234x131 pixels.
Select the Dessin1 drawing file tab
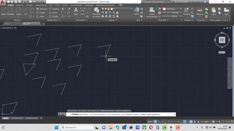tap(31, 24)
